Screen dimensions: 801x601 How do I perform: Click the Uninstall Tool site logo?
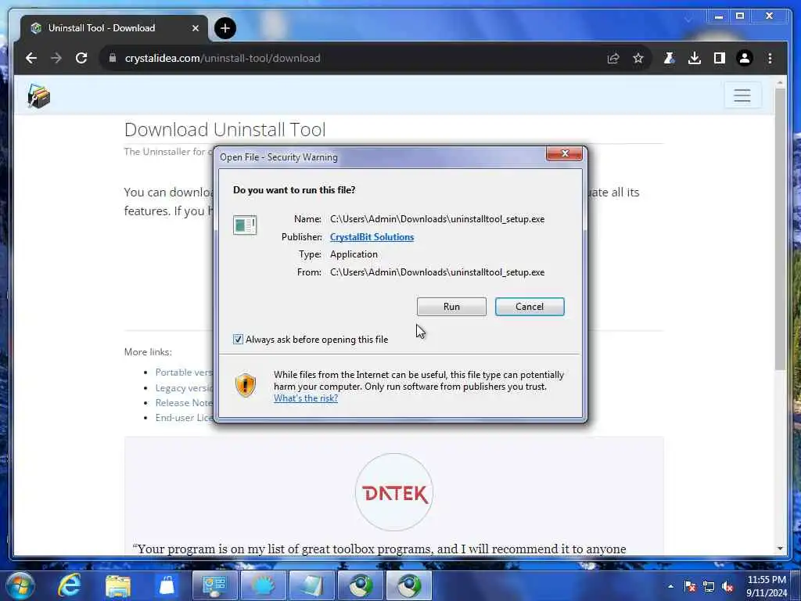(39, 96)
